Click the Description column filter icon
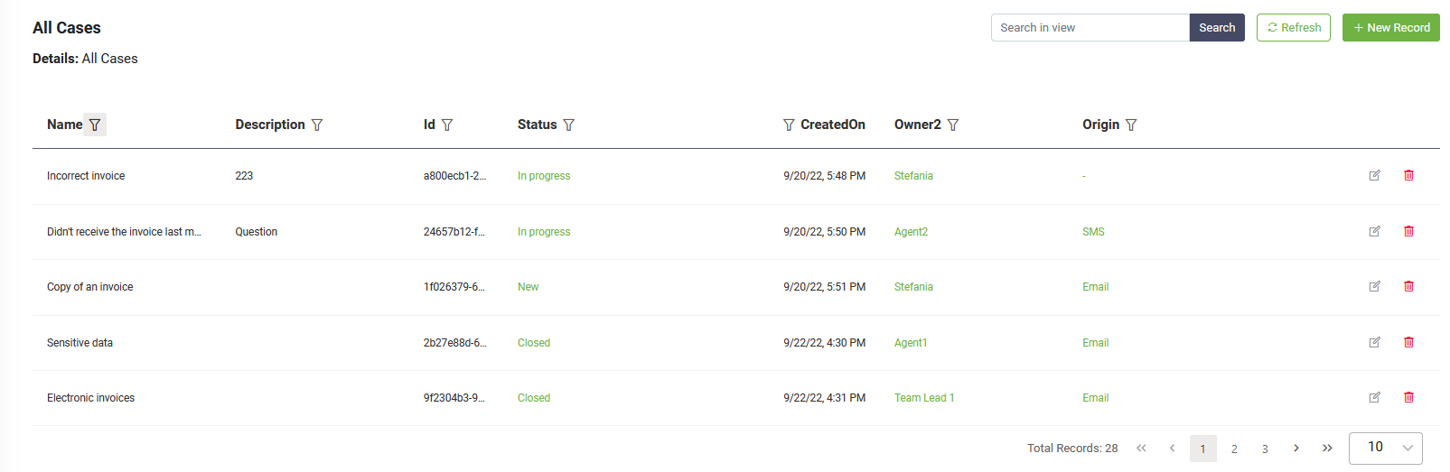 pos(317,125)
